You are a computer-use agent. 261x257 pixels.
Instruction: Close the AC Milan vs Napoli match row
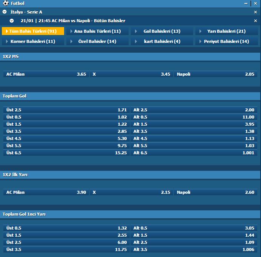(255, 21)
